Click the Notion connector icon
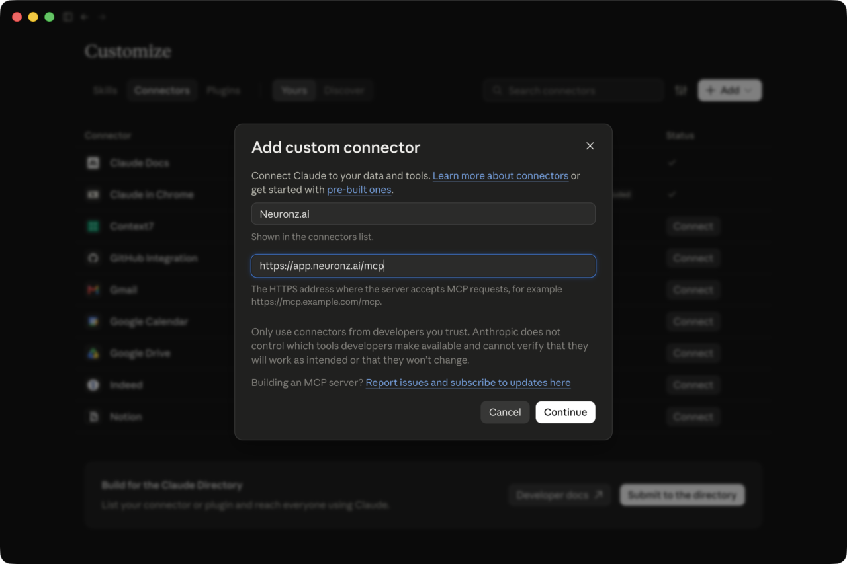This screenshot has width=847, height=564. 93,417
